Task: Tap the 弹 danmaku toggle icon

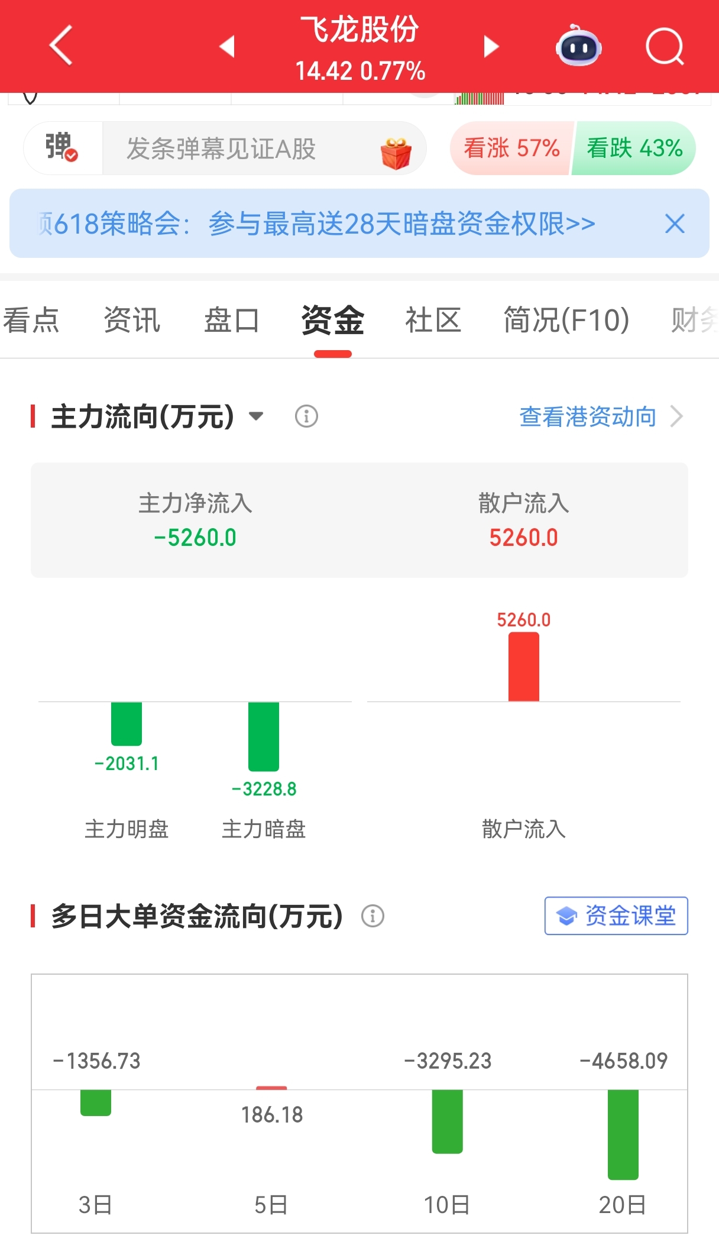Action: point(62,148)
